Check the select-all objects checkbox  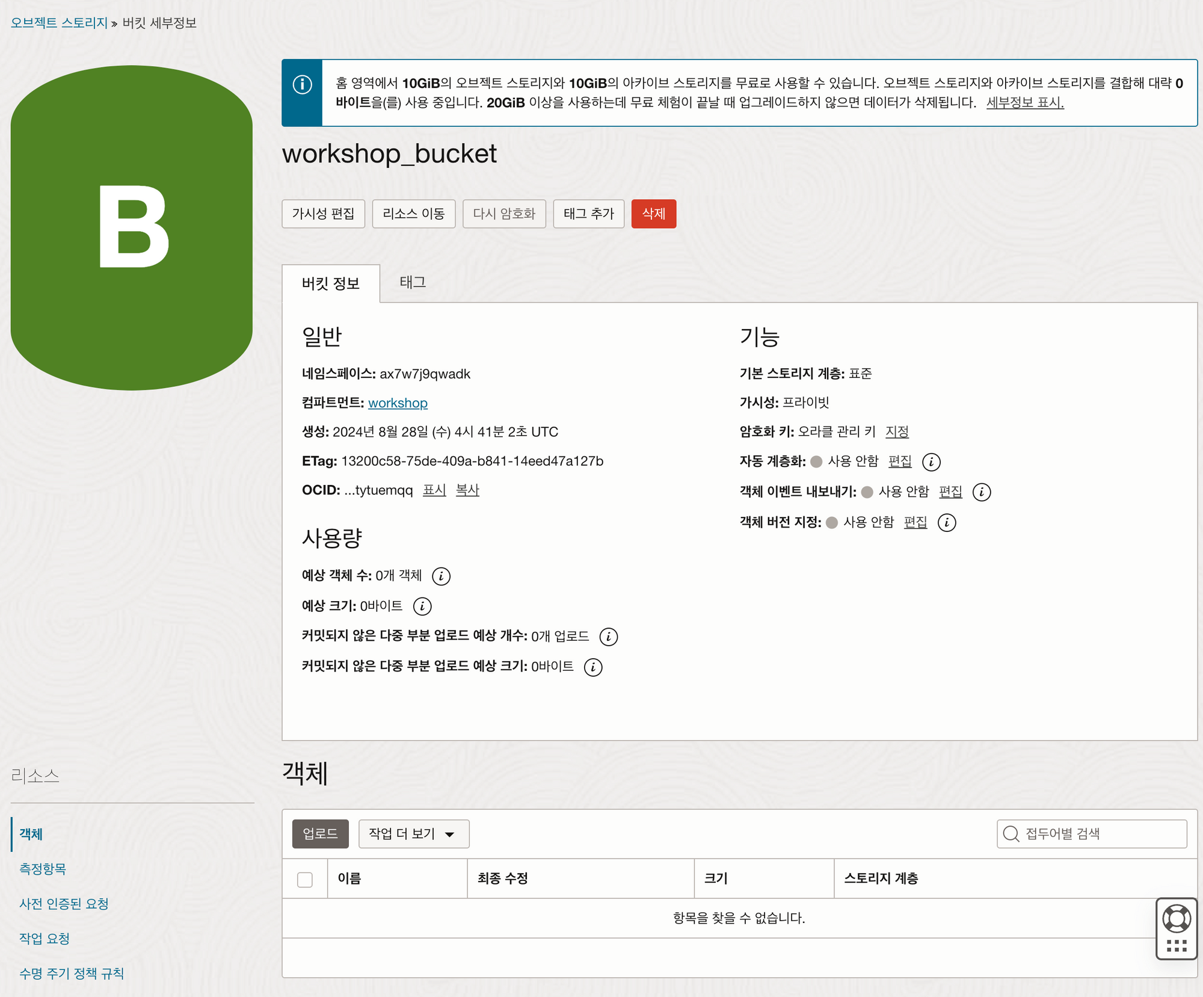(305, 879)
